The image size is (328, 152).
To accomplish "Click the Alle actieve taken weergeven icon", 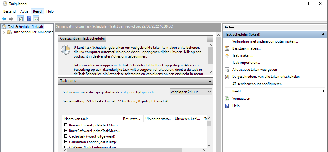I will click(x=227, y=70).
